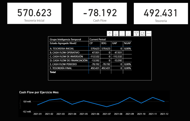Click Grupo Inteligencia Temporal header
This screenshot has height=121, width=190.
point(65,39)
